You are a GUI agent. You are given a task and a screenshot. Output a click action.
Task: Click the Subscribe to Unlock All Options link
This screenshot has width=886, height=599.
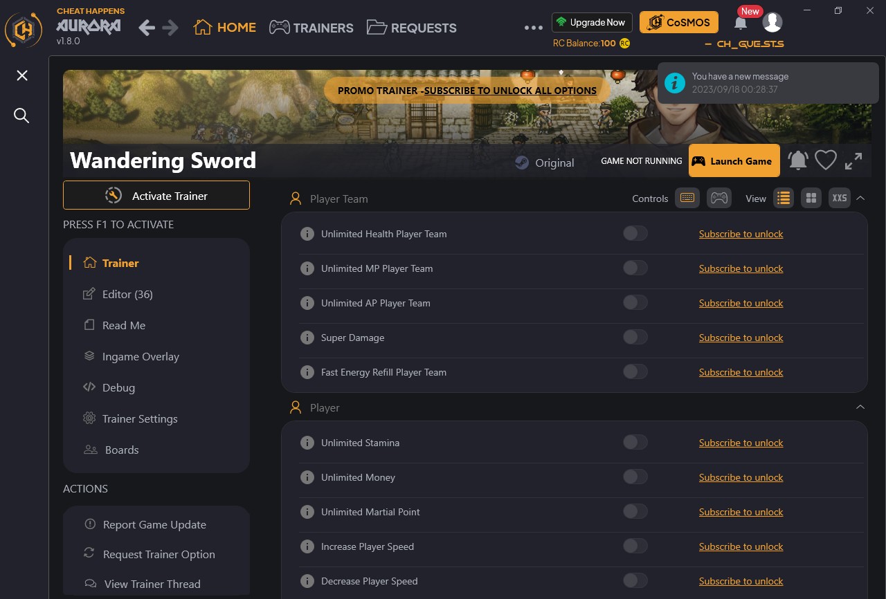click(x=510, y=91)
